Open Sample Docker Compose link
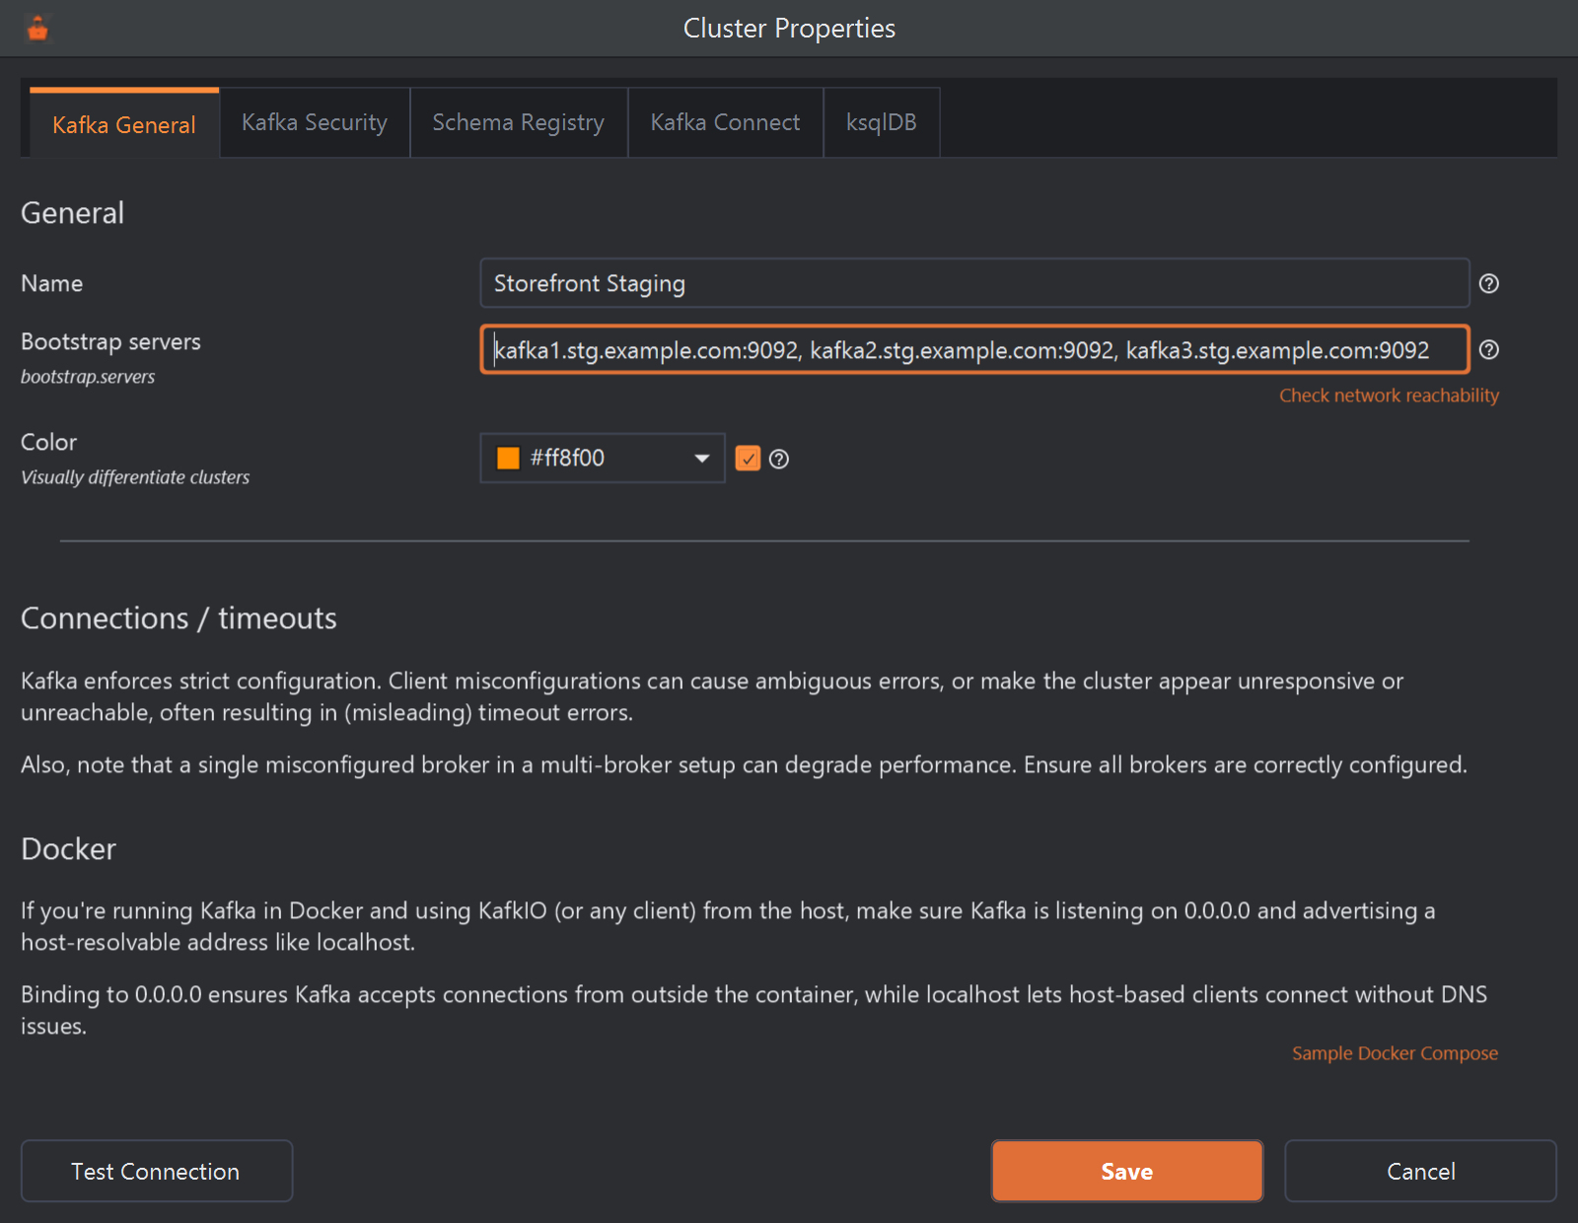This screenshot has height=1223, width=1578. coord(1395,1053)
